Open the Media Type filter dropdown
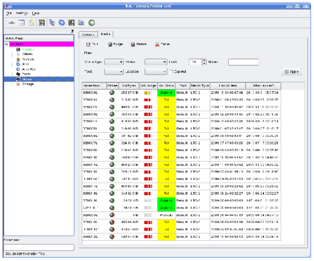 pos(114,62)
